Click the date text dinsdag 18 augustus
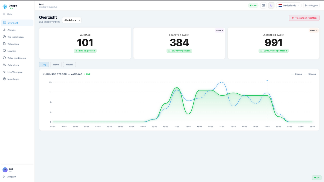324x182 pixels. [48, 7]
